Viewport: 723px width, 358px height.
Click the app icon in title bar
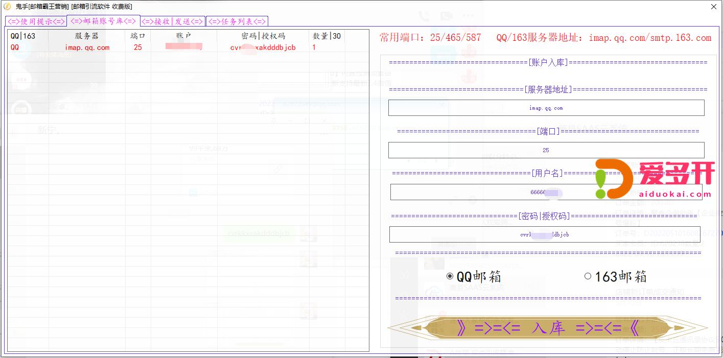pos(7,7)
